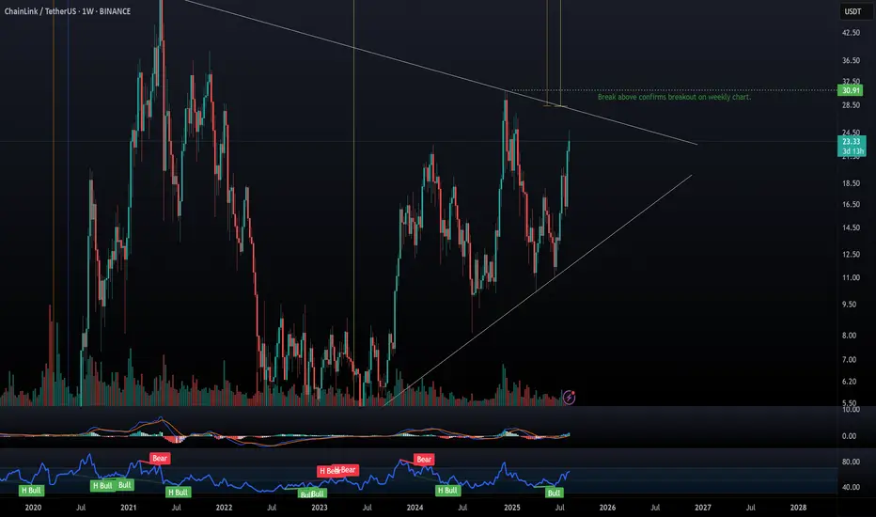This screenshot has height=517, width=876.
Task: Click the 9.50 price axis label
Action: pyautogui.click(x=849, y=305)
